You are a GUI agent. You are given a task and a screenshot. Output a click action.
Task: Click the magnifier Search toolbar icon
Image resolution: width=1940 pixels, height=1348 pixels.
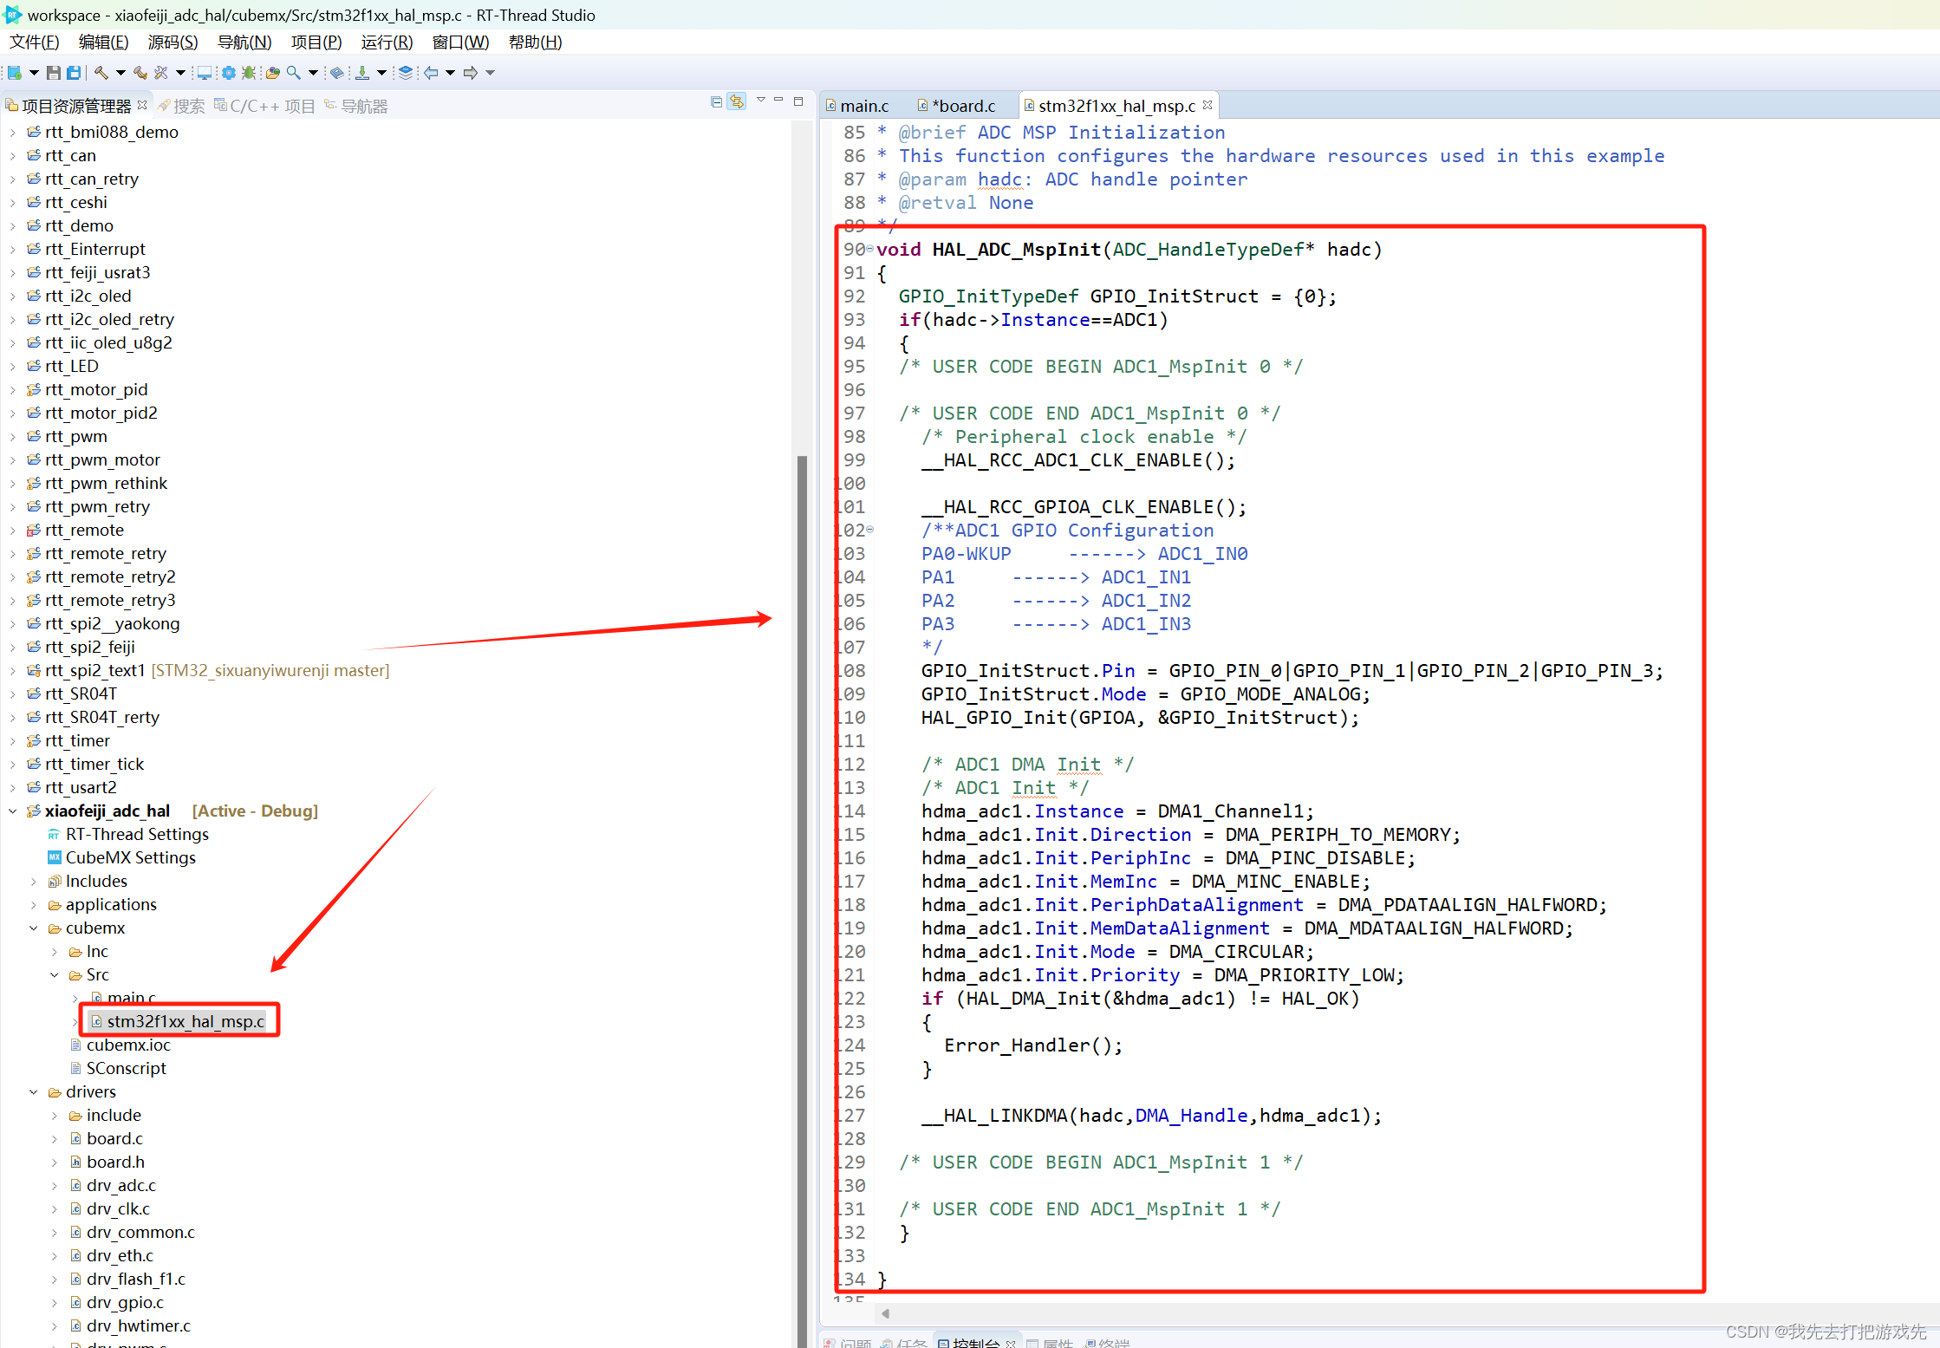pyautogui.click(x=294, y=73)
